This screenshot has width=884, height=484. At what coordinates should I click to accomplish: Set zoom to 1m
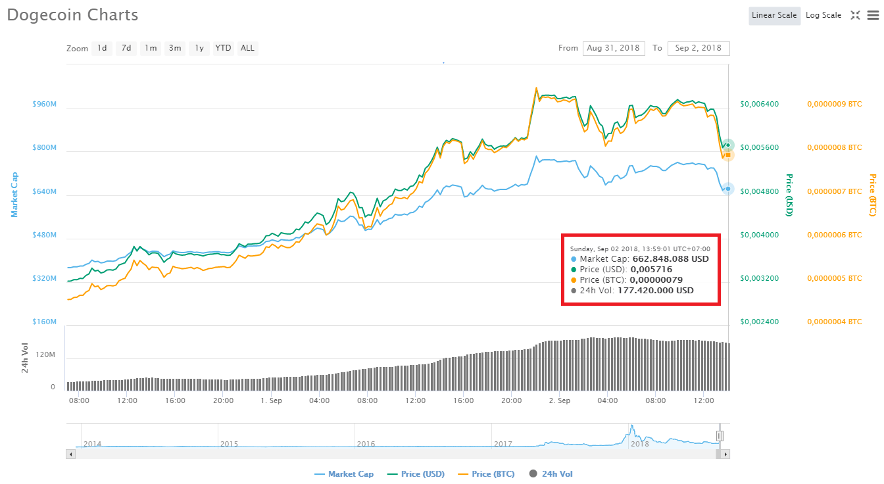(151, 48)
